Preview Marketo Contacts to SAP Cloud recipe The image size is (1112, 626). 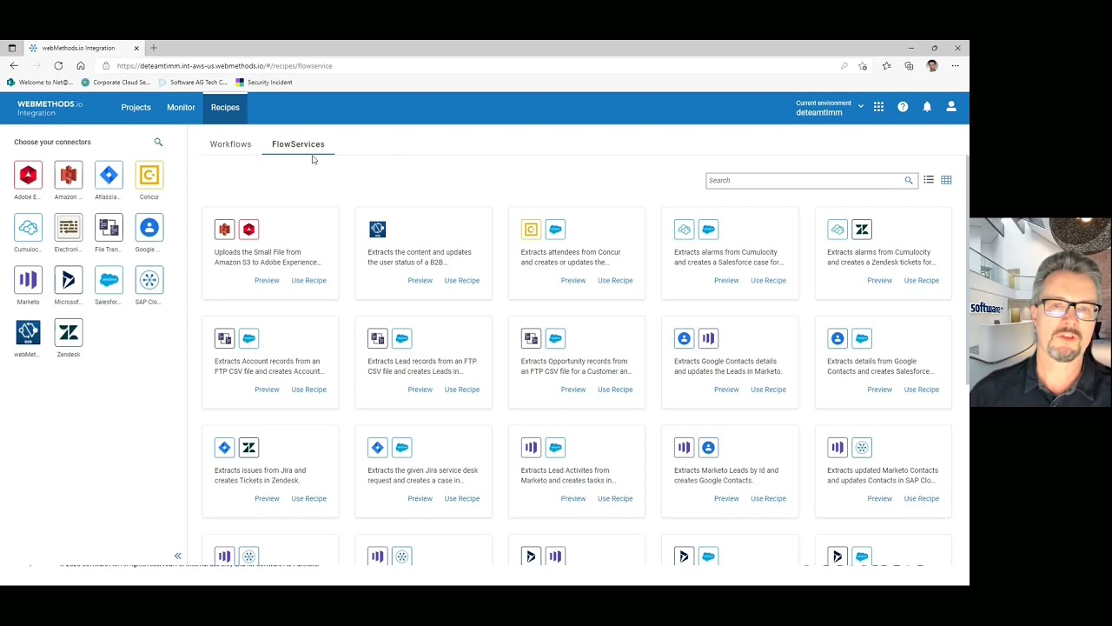(879, 498)
